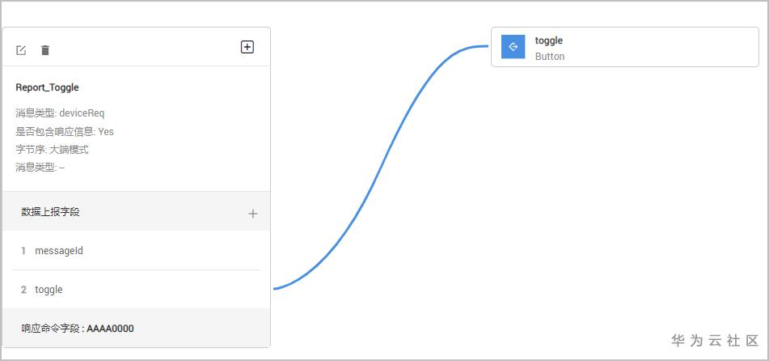Select the Report_Toggle message title
The image size is (769, 361).
(x=47, y=87)
